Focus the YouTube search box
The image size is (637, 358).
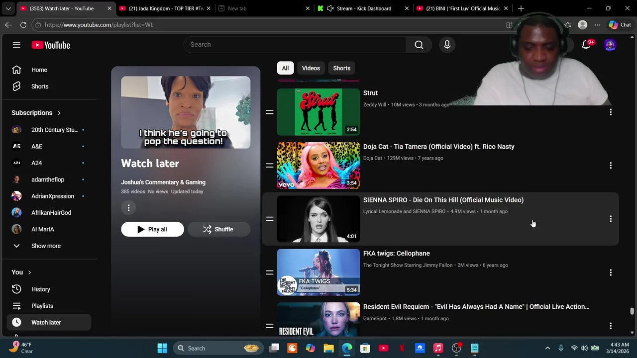click(x=295, y=45)
